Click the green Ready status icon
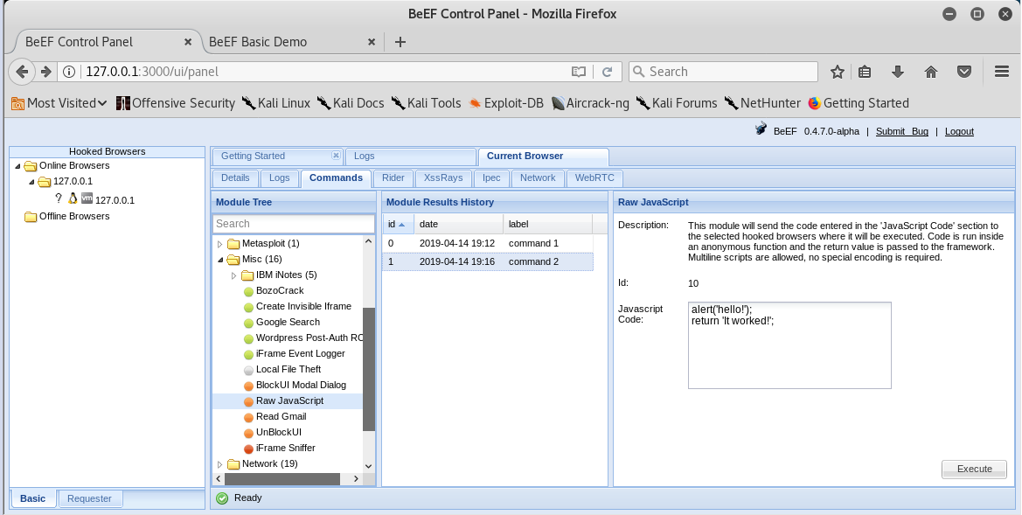Screen dimensions: 1022x515 tap(222, 498)
